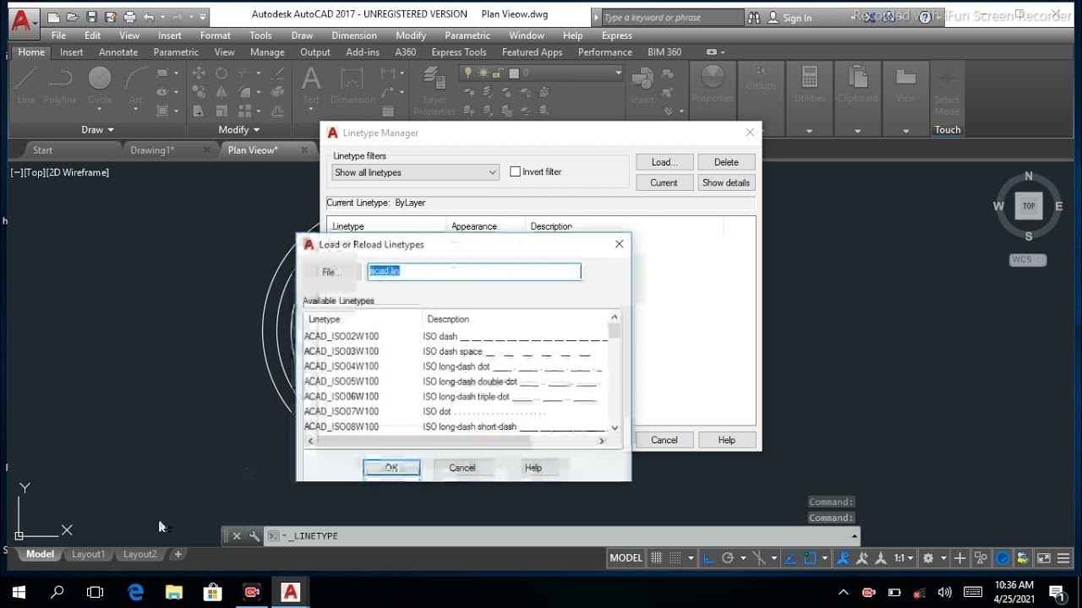The width and height of the screenshot is (1082, 608).
Task: Click the Save icon in quick access toolbar
Action: pos(91,17)
